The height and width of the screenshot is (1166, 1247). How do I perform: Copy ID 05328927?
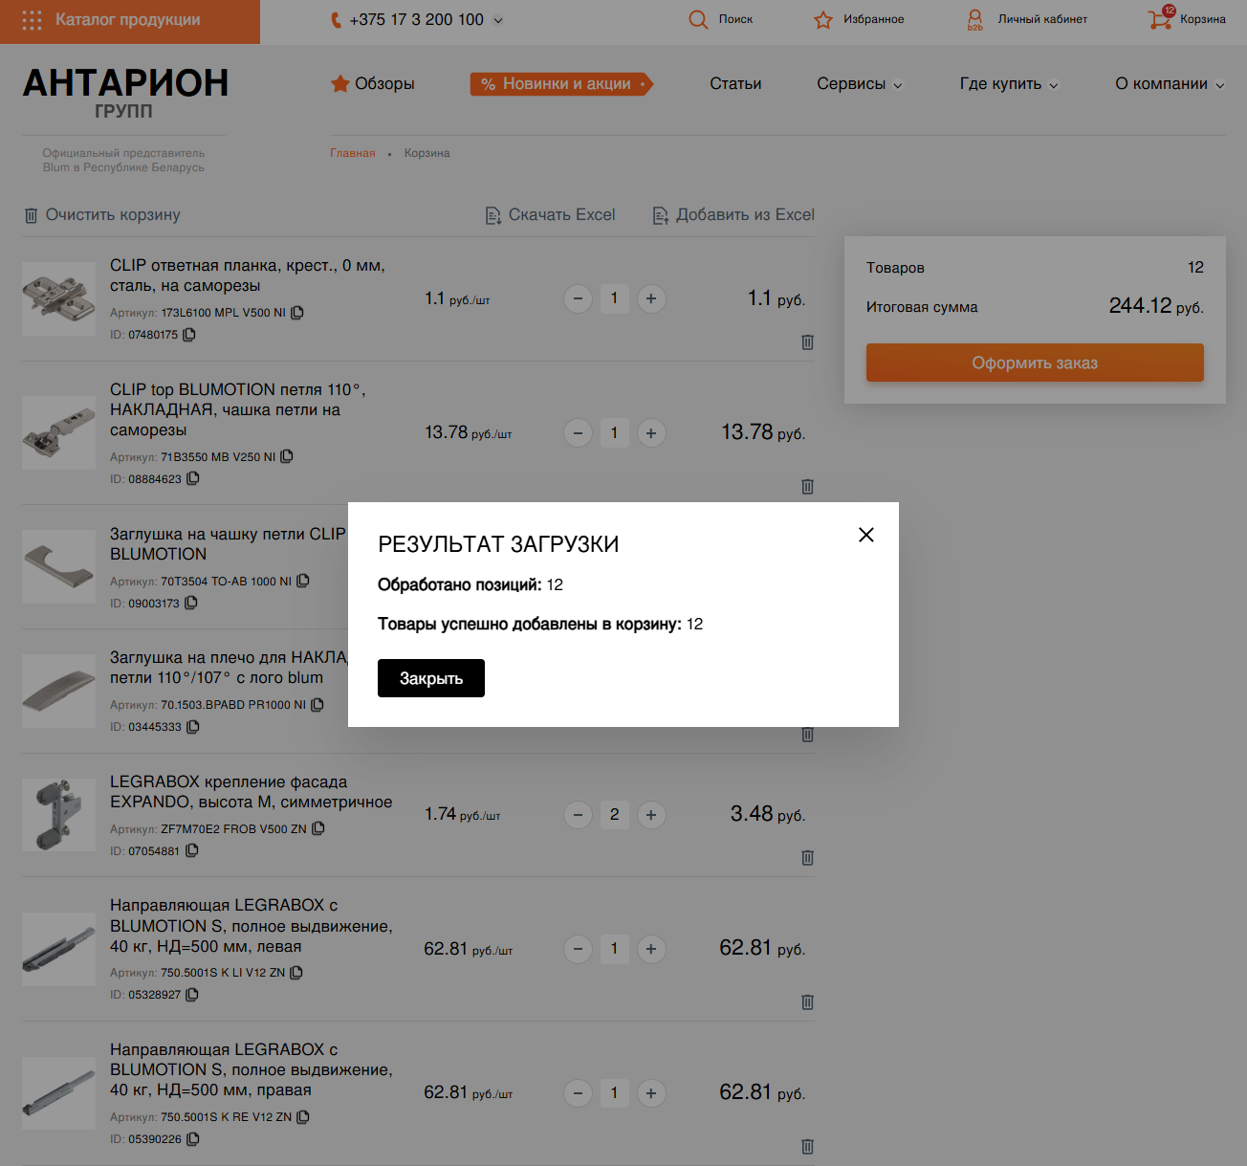coord(192,995)
